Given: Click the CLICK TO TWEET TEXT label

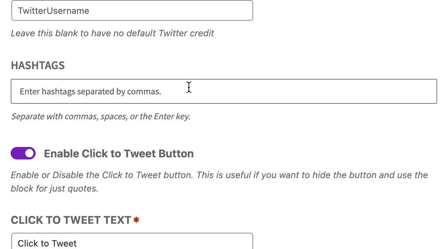Looking at the screenshot, I should (x=71, y=220).
